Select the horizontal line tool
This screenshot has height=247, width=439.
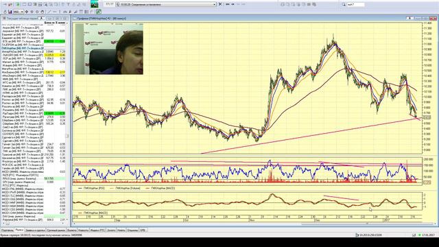[55, 12]
